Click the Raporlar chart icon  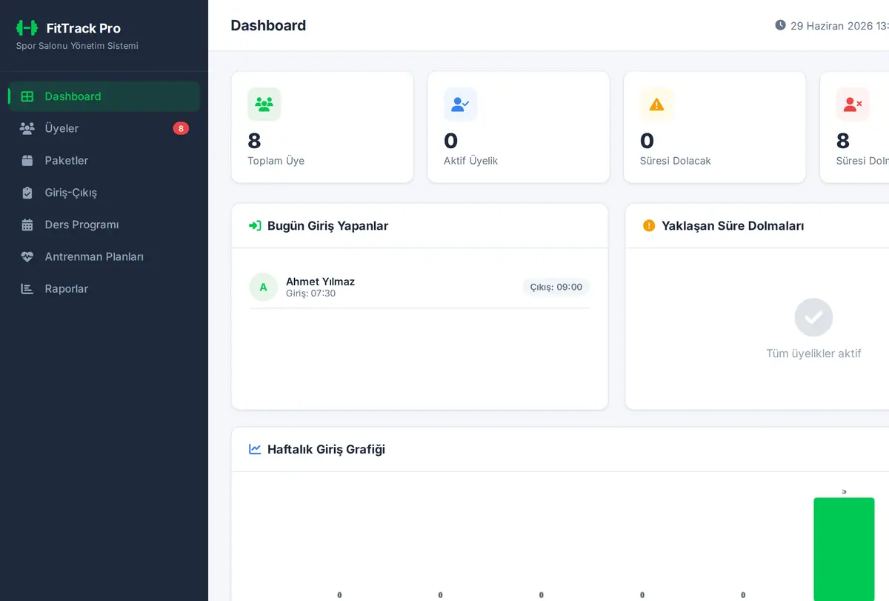27,289
